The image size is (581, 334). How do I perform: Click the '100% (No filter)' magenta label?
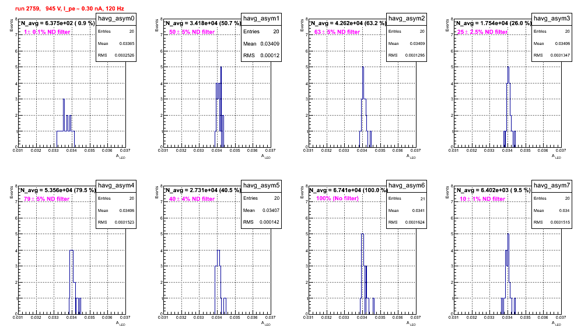click(337, 199)
